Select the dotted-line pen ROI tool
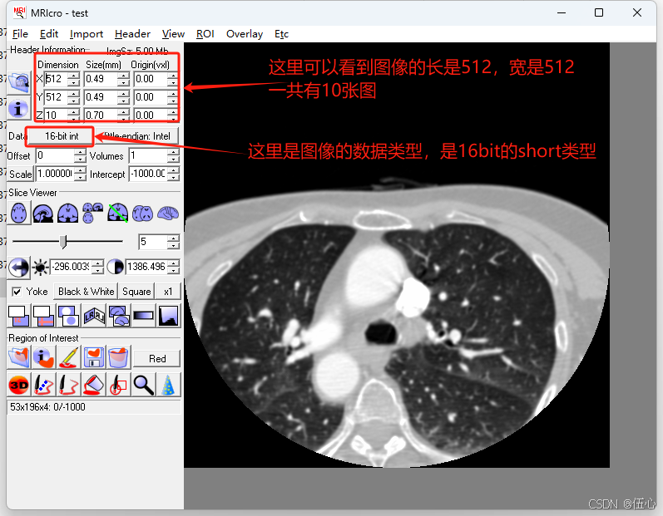Image resolution: width=663 pixels, height=516 pixels. pyautogui.click(x=44, y=385)
